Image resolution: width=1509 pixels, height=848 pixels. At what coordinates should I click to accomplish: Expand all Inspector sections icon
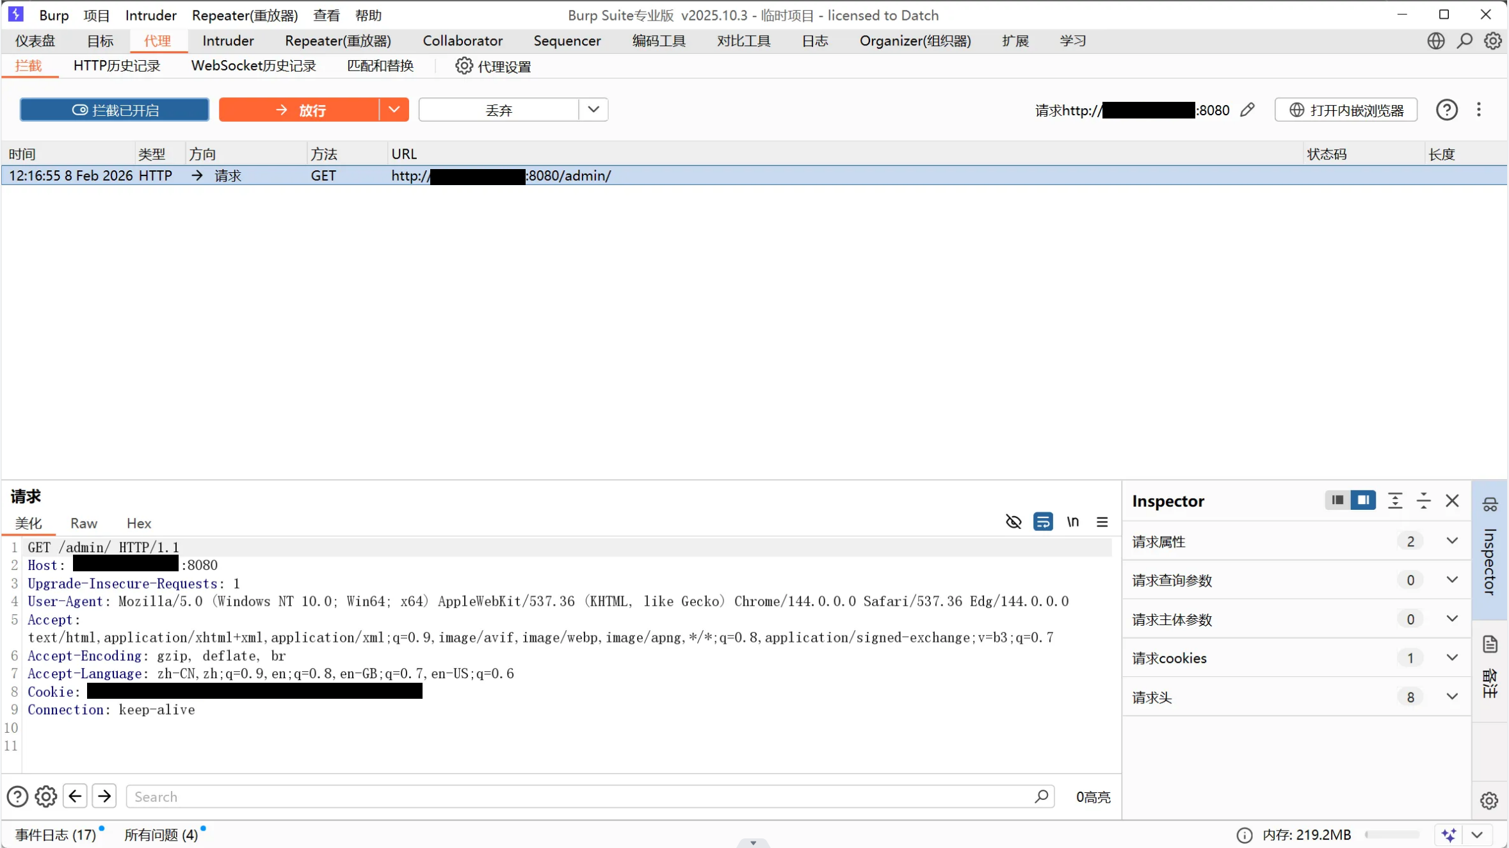(1395, 501)
